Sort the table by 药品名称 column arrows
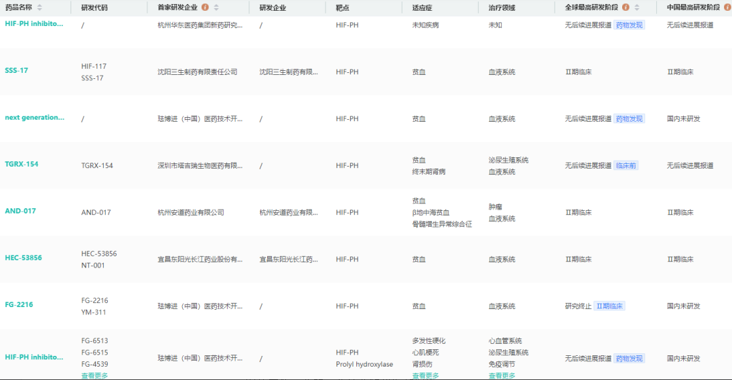Image resolution: width=732 pixels, height=380 pixels. 40,7
